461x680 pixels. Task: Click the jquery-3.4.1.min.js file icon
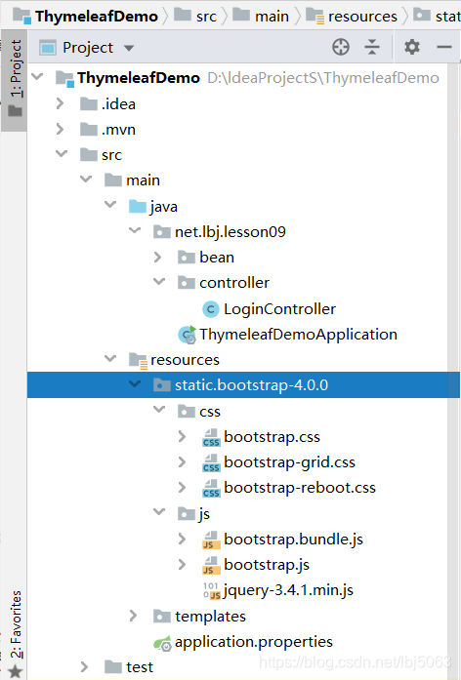pyautogui.click(x=212, y=590)
